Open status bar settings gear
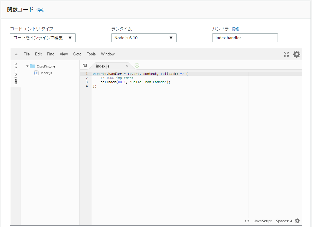This screenshot has width=312, height=227. [297, 221]
